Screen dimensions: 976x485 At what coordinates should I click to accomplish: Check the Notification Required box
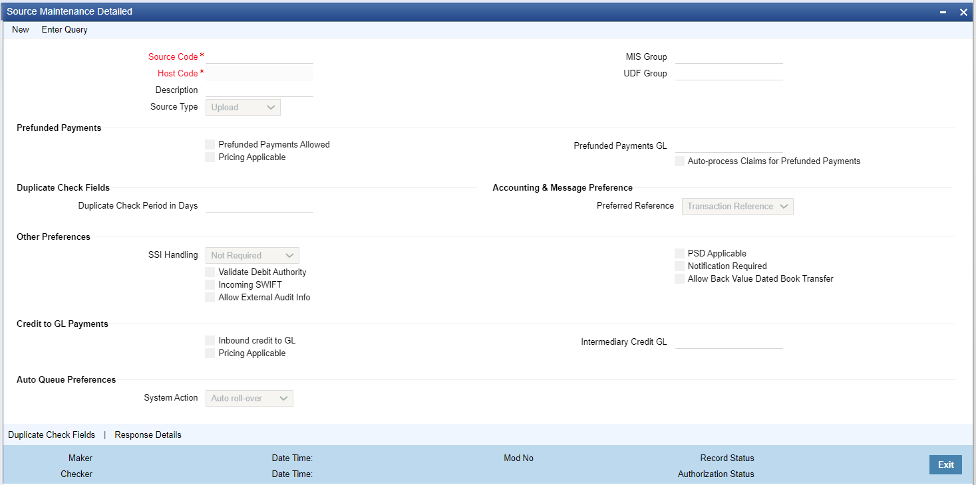click(x=679, y=266)
